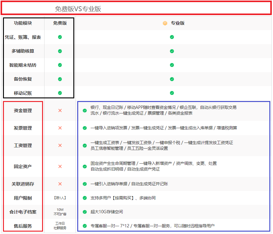Image resolution: width=273 pixels, height=234 pixels.
Task: Click the 会计电子档案 row label
Action: coord(23,212)
